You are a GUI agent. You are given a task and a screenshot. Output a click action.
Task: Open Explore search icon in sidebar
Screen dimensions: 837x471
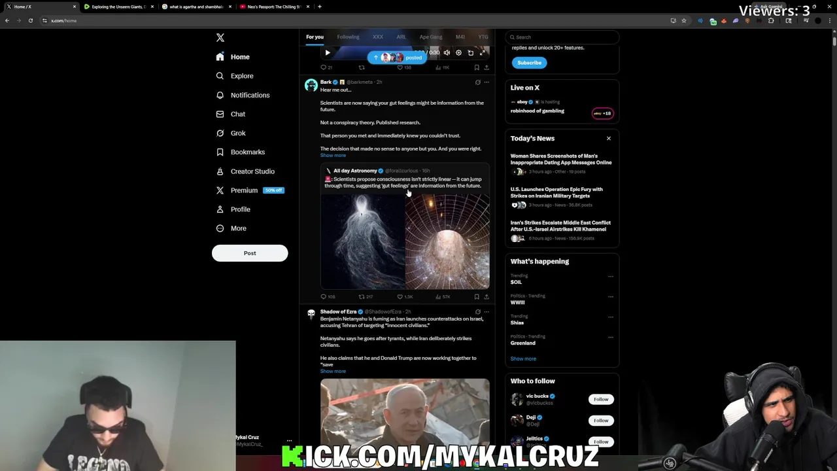[220, 76]
